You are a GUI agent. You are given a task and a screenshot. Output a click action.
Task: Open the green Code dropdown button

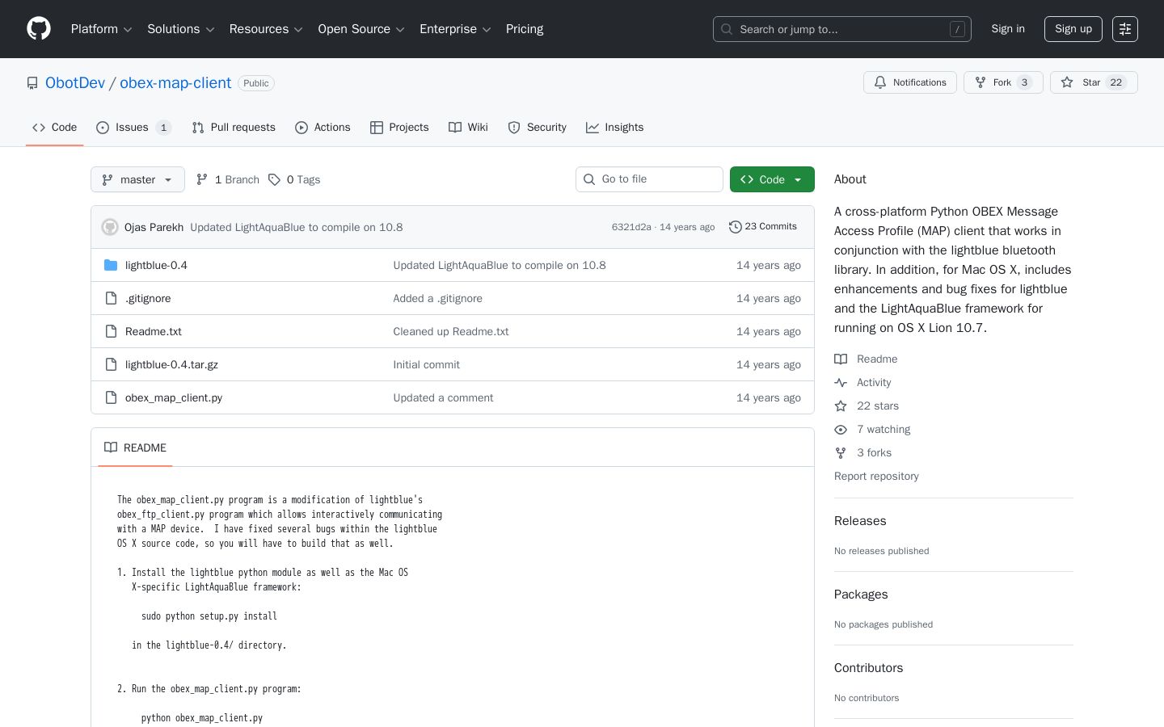pyautogui.click(x=772, y=179)
